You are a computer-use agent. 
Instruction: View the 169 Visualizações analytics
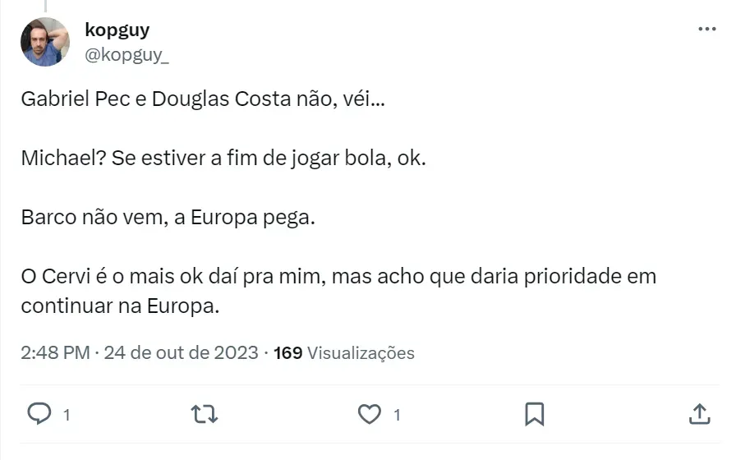click(x=344, y=353)
